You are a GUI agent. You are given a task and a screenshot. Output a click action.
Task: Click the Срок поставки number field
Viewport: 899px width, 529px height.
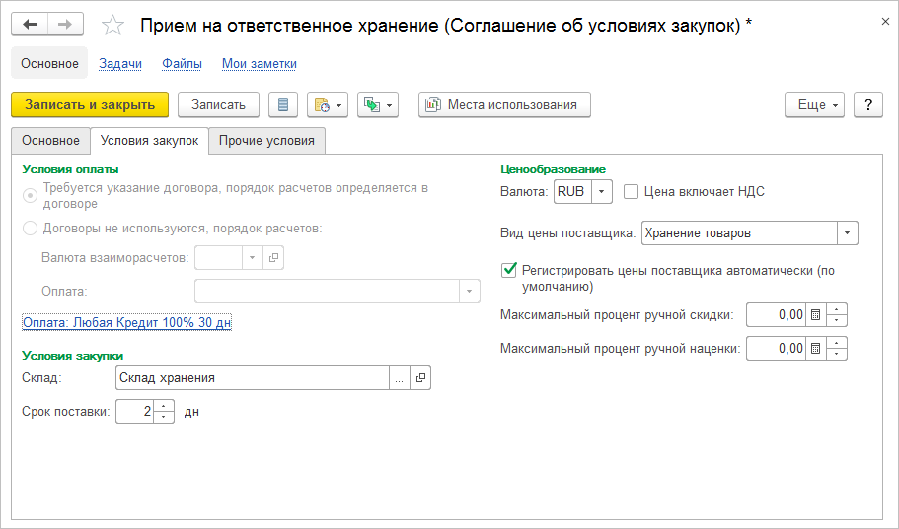point(135,412)
